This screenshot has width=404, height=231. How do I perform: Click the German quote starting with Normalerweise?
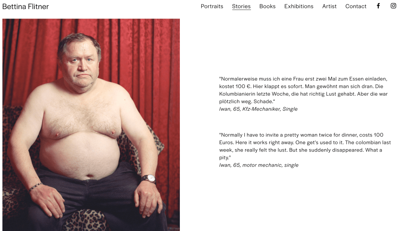[x=303, y=90]
